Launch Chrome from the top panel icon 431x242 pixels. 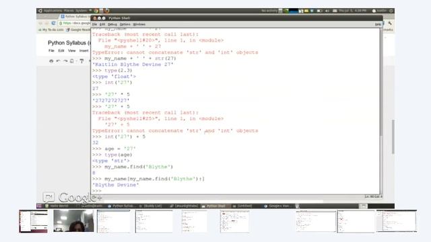(x=96, y=11)
